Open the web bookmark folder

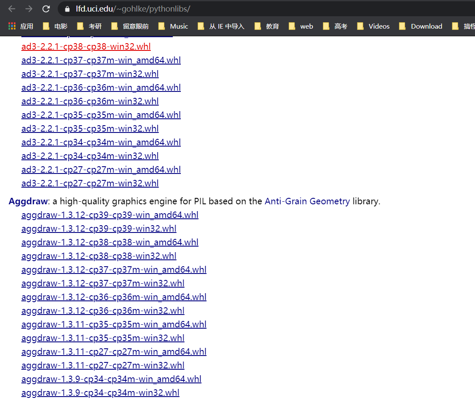(301, 26)
